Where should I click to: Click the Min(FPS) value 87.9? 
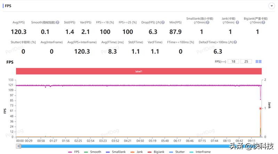tap(175, 32)
